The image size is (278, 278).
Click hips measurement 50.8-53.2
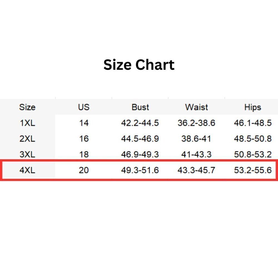tap(253, 155)
